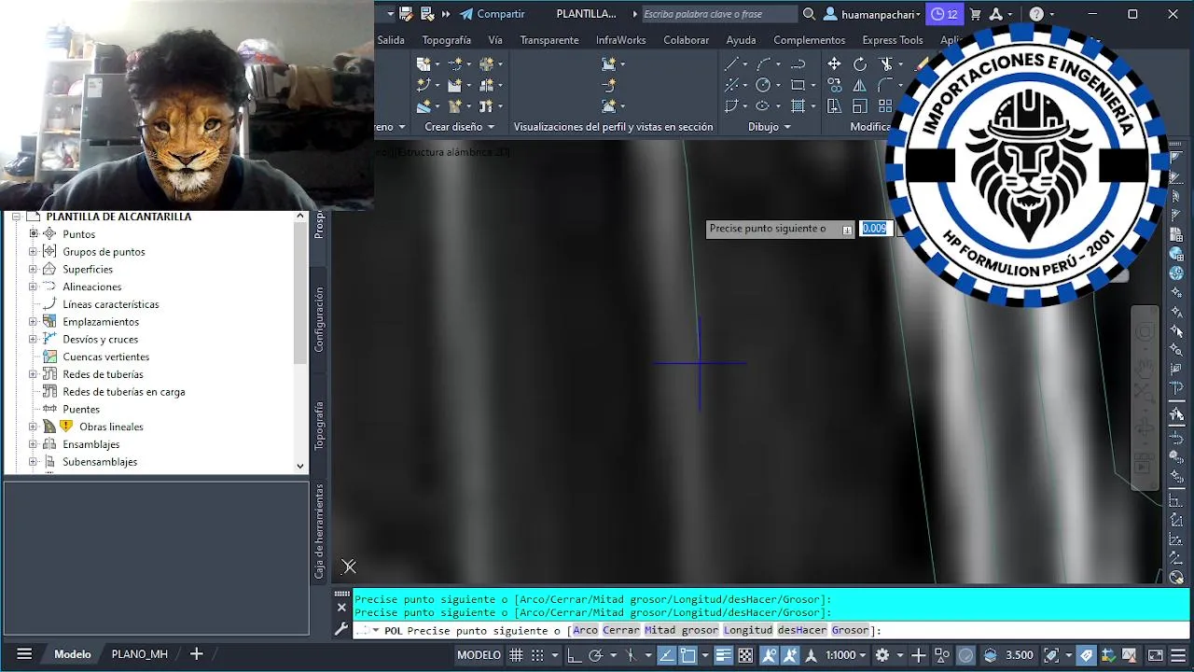Open the Colaborar ribbon tab
1194x672 pixels.
pyautogui.click(x=687, y=40)
